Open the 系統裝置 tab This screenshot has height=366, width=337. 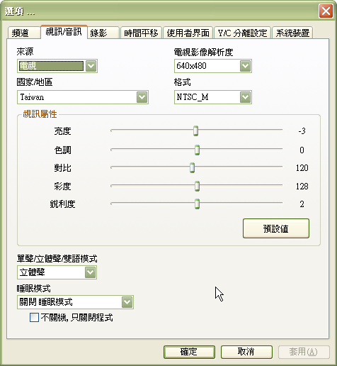(292, 33)
